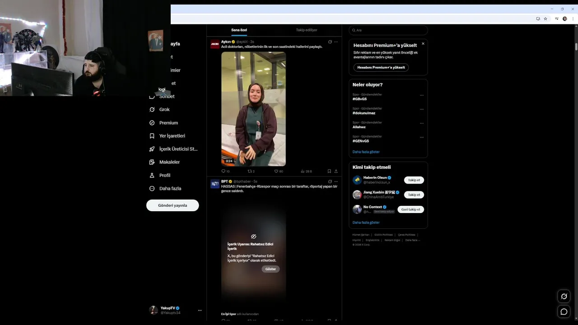Open Yer İşaretleri bookmarks page
This screenshot has height=325, width=578.
coord(167,136)
